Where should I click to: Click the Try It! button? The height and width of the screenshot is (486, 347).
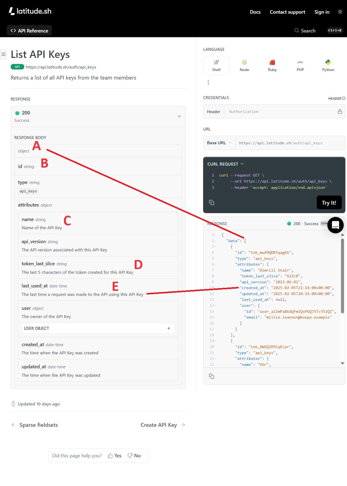(329, 202)
